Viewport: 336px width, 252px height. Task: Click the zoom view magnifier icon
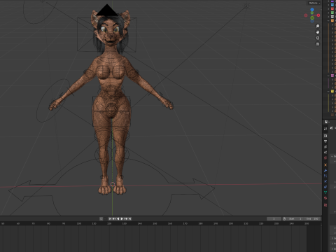[x=318, y=26]
